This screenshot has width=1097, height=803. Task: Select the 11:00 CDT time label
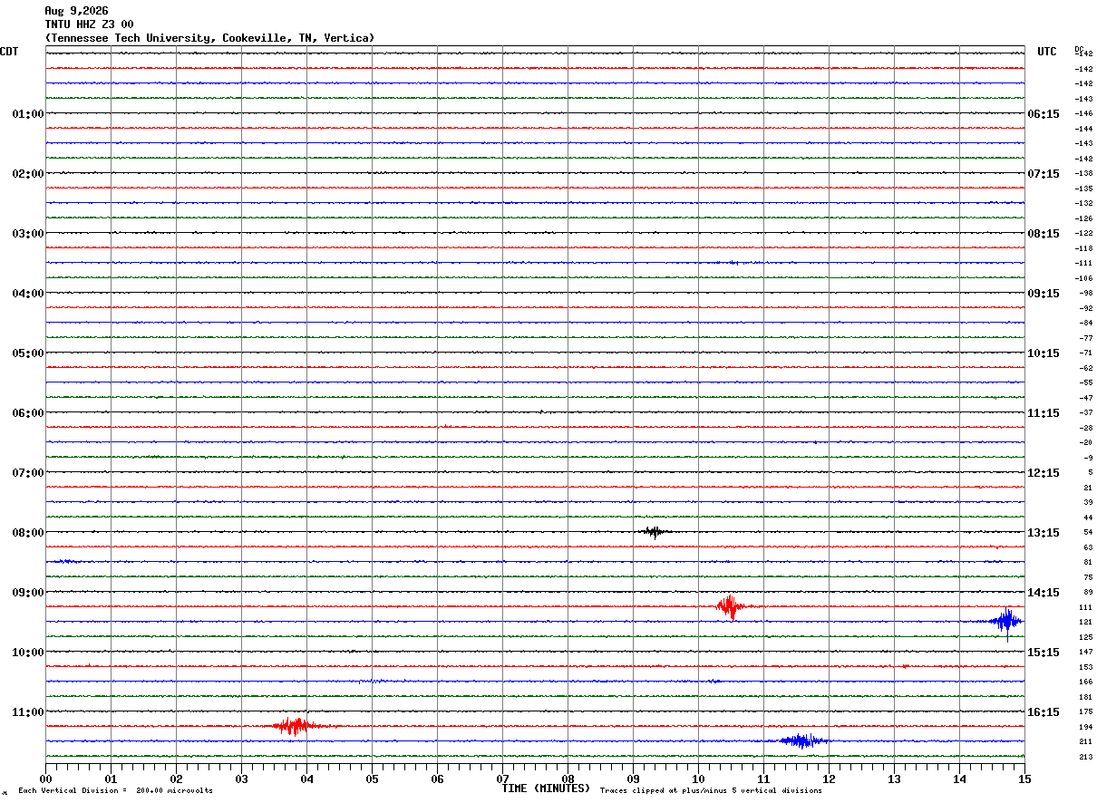[x=28, y=712]
